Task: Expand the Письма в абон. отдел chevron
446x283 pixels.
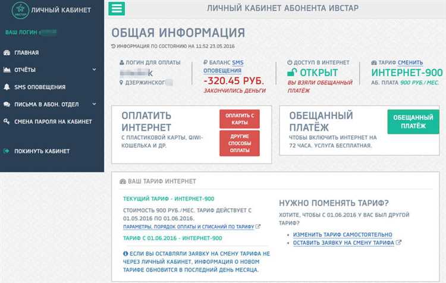Action: pos(94,104)
